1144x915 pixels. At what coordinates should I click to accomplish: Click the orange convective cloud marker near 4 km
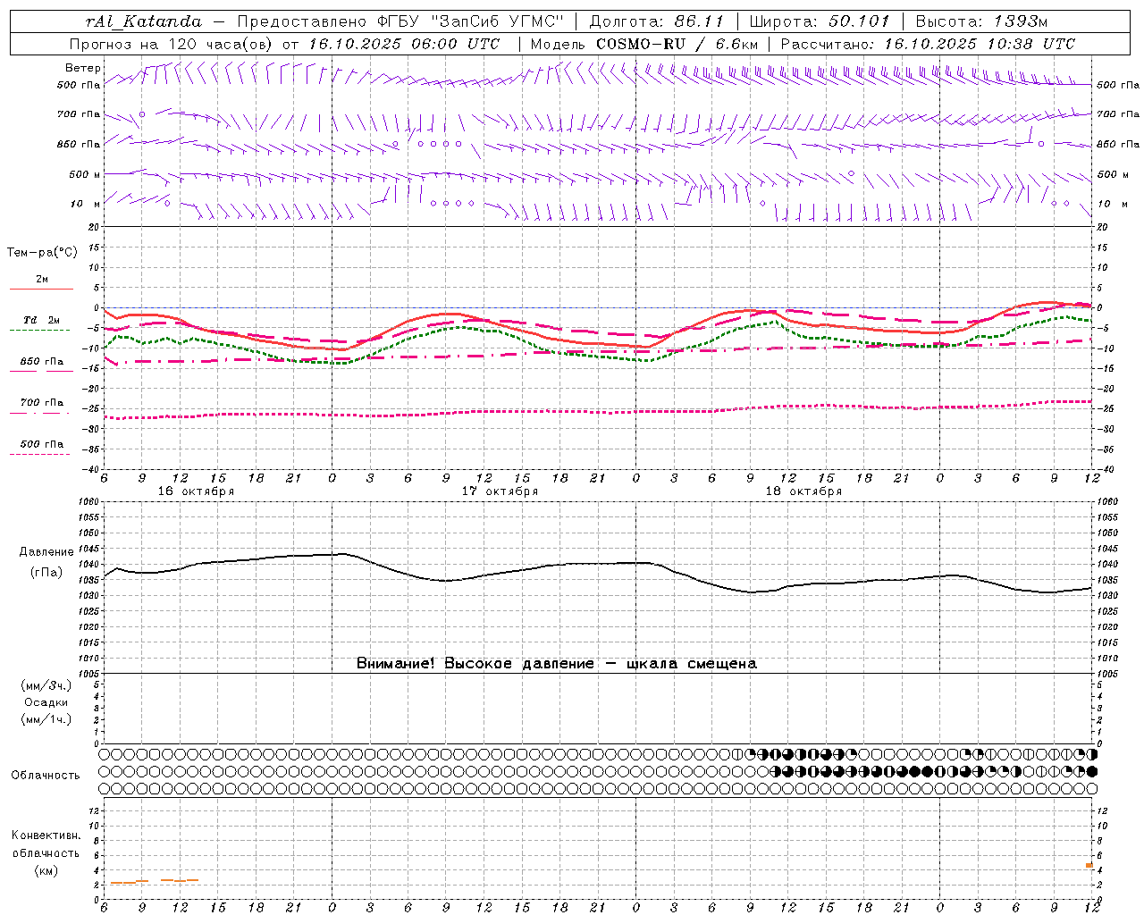point(1089,865)
